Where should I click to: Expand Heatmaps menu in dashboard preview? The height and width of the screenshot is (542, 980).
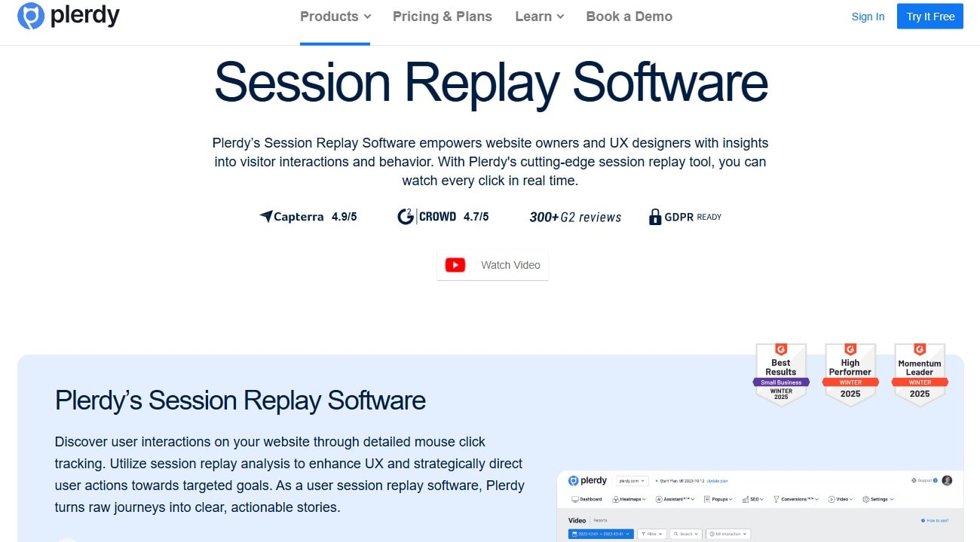coord(629,499)
